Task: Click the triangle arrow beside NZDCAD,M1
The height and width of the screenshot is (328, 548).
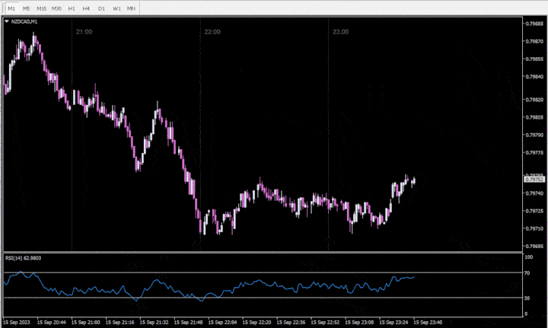Action: [x=7, y=21]
